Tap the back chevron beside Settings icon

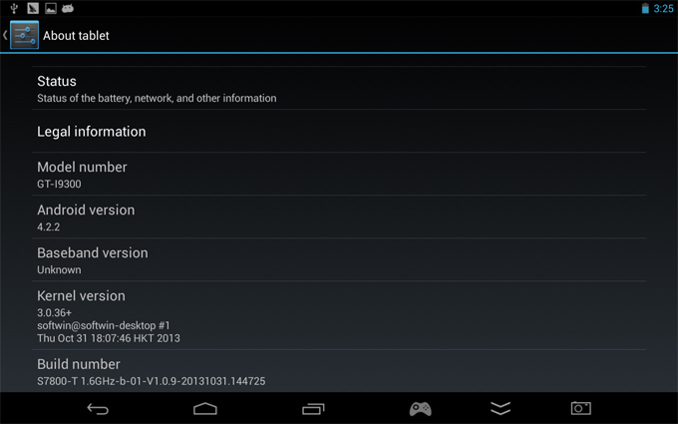point(5,35)
